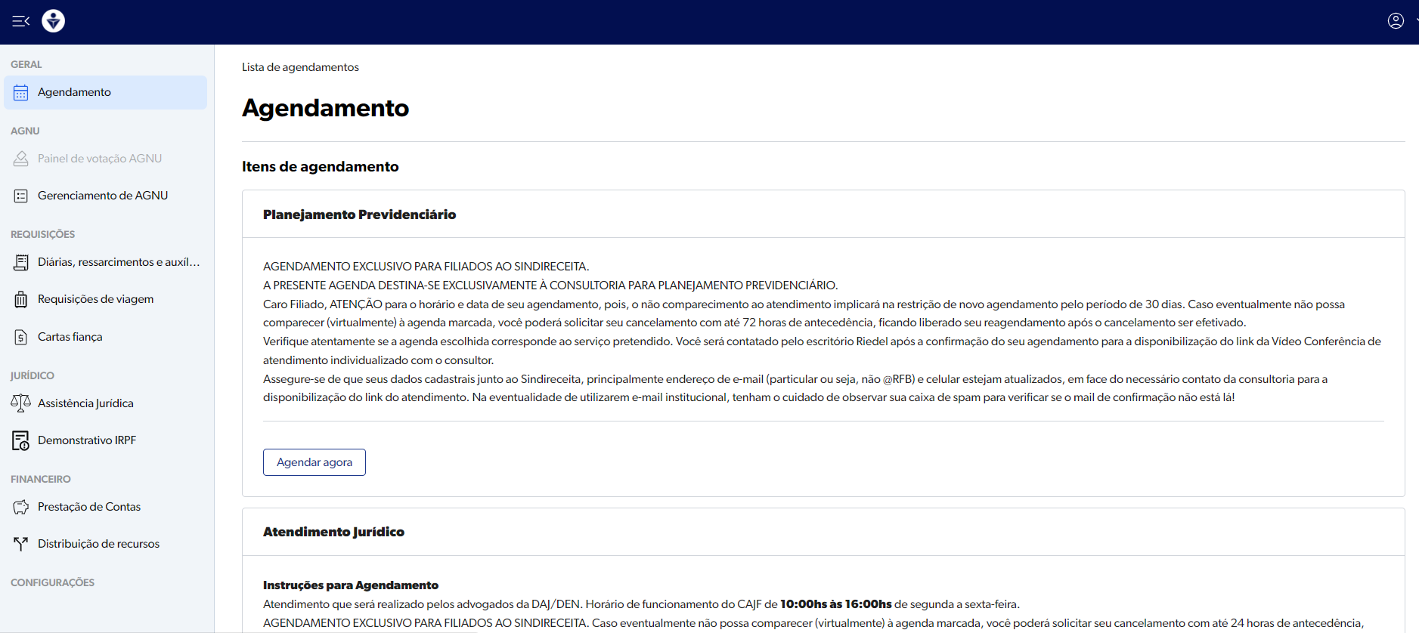1419x633 pixels.
Task: Click the Cartas fiança document icon
Action: 21,337
